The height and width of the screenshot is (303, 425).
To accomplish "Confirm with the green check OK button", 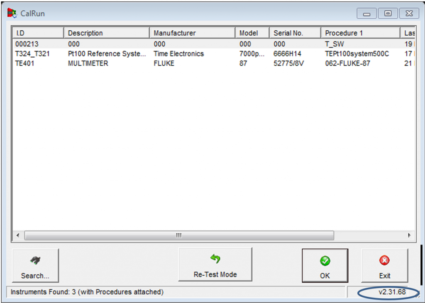I will tap(325, 266).
